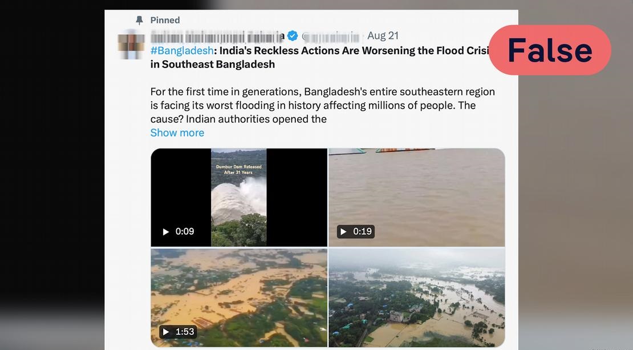Click the blurred author display name
This screenshot has height=350, width=633.
(x=217, y=36)
